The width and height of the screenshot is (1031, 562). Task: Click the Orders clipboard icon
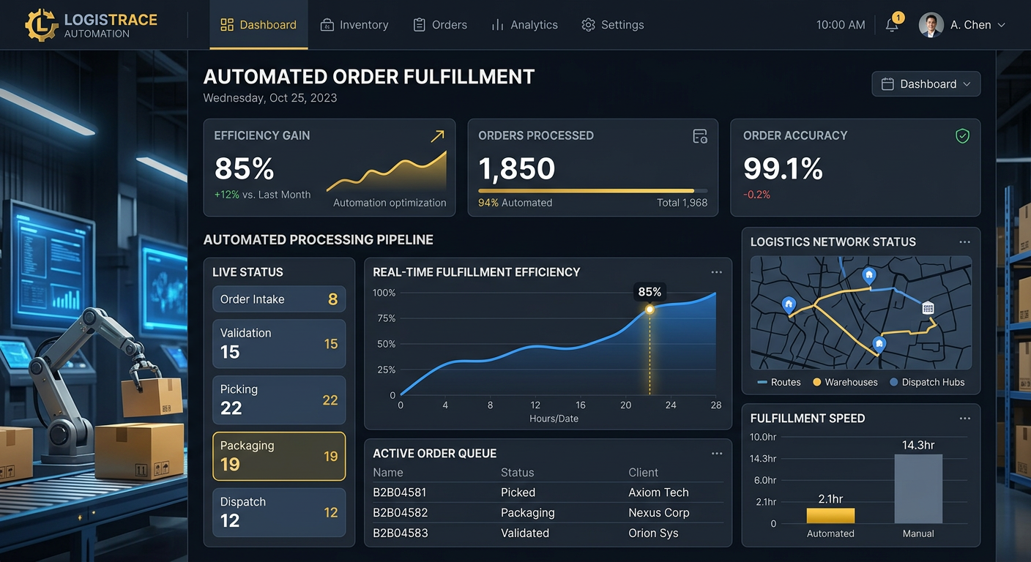[x=420, y=25]
